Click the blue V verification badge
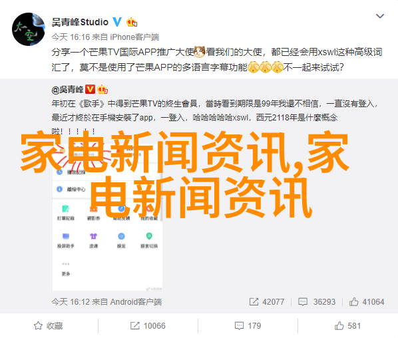This screenshot has width=398, height=338. (x=117, y=22)
